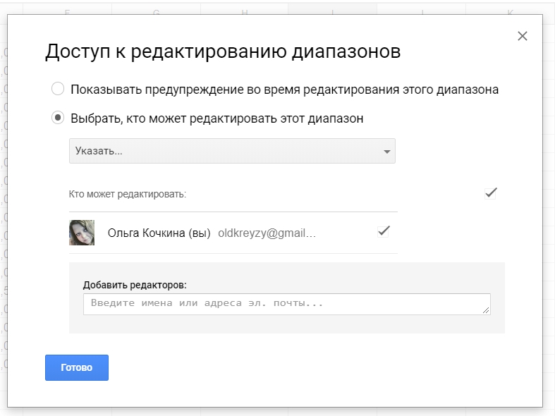Click the name "Ольга Кочкина (вы)"
This screenshot has height=416, width=555.
pyautogui.click(x=159, y=233)
